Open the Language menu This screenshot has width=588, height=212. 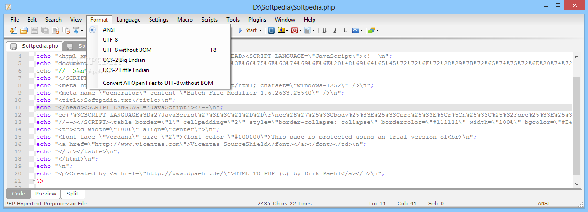pyautogui.click(x=129, y=20)
